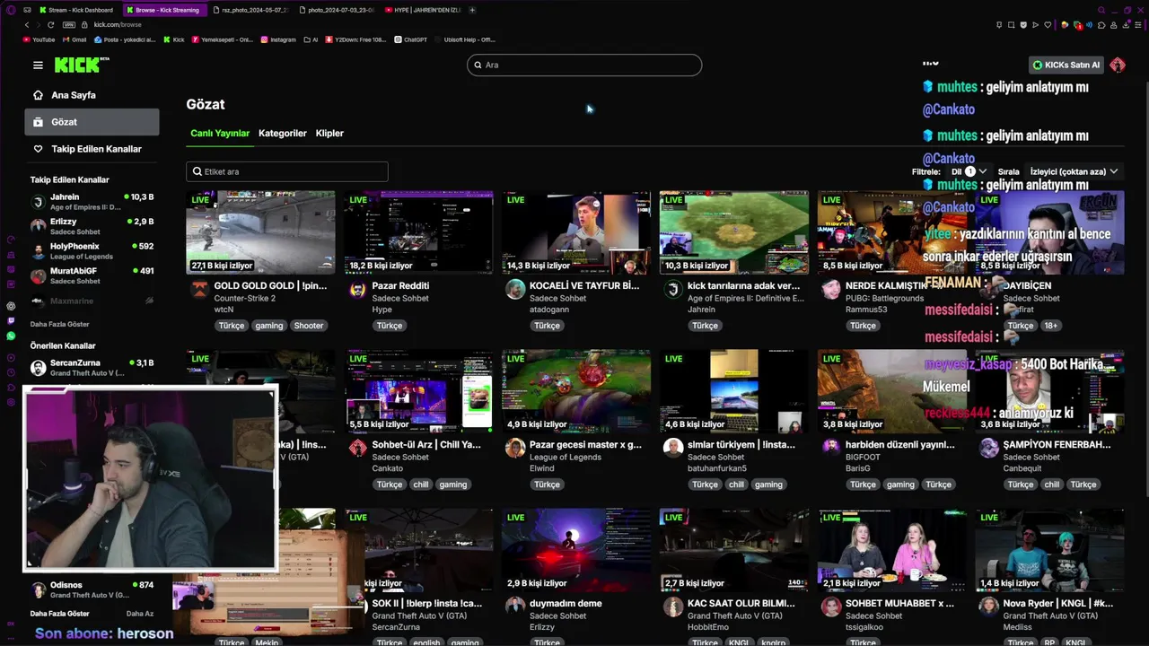
Task: Open the downloads icon in the browser toolbar
Action: pos(1126,25)
